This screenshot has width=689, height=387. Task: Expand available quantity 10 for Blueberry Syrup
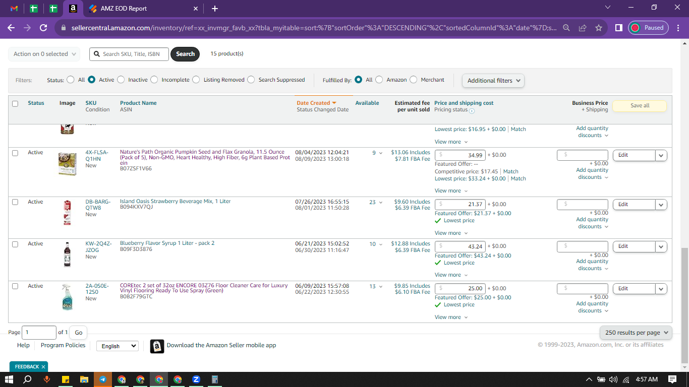coord(376,244)
